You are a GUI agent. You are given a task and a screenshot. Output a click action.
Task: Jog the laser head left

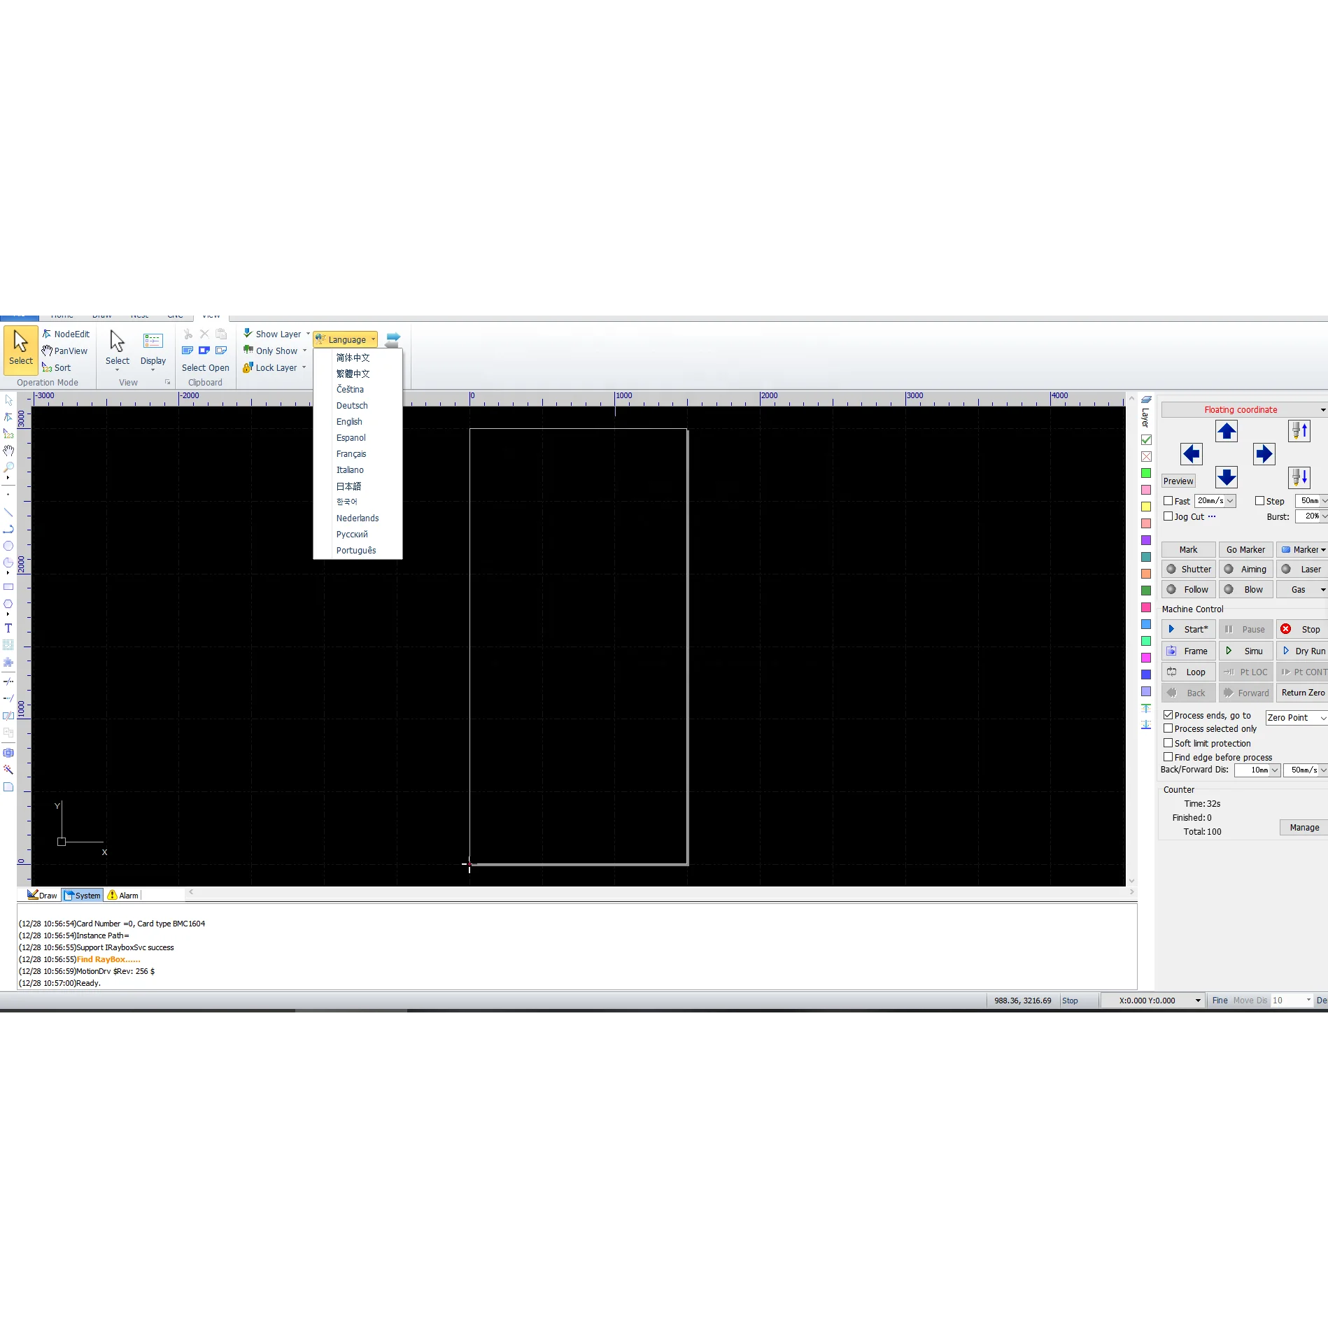[x=1191, y=454]
